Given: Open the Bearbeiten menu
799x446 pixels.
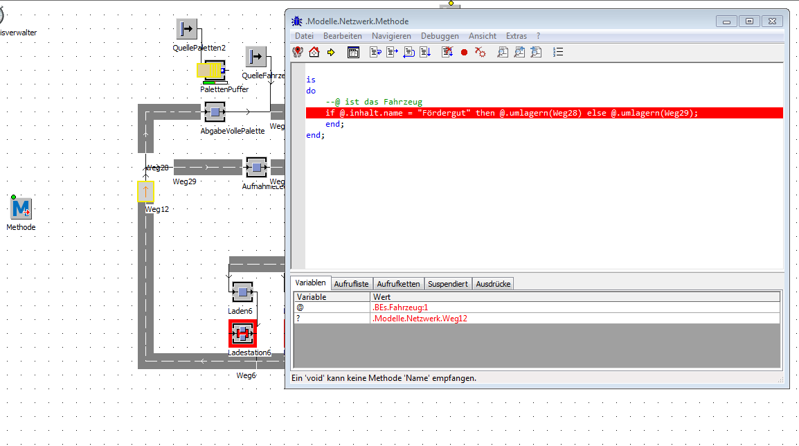Looking at the screenshot, I should pyautogui.click(x=343, y=36).
